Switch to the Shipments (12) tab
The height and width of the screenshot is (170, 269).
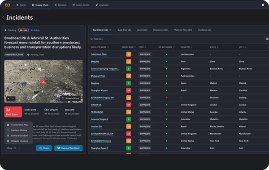[161, 30]
